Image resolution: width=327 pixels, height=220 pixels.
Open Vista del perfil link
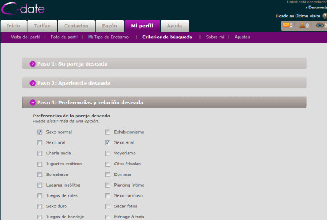26,37
